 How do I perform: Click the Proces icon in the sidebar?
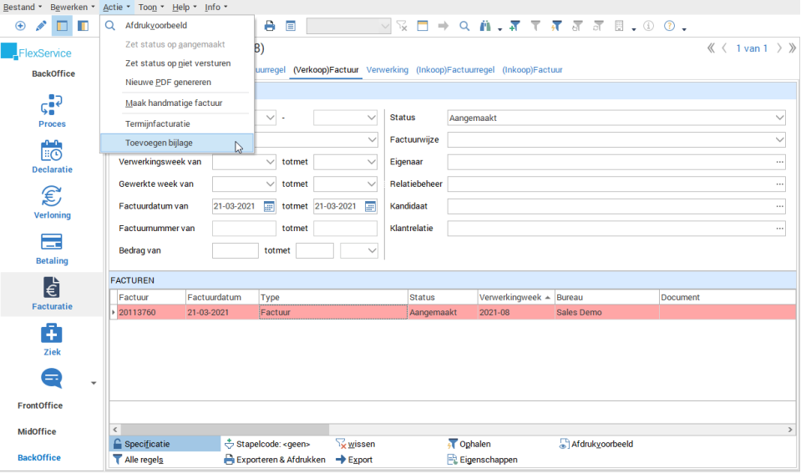pos(52,105)
